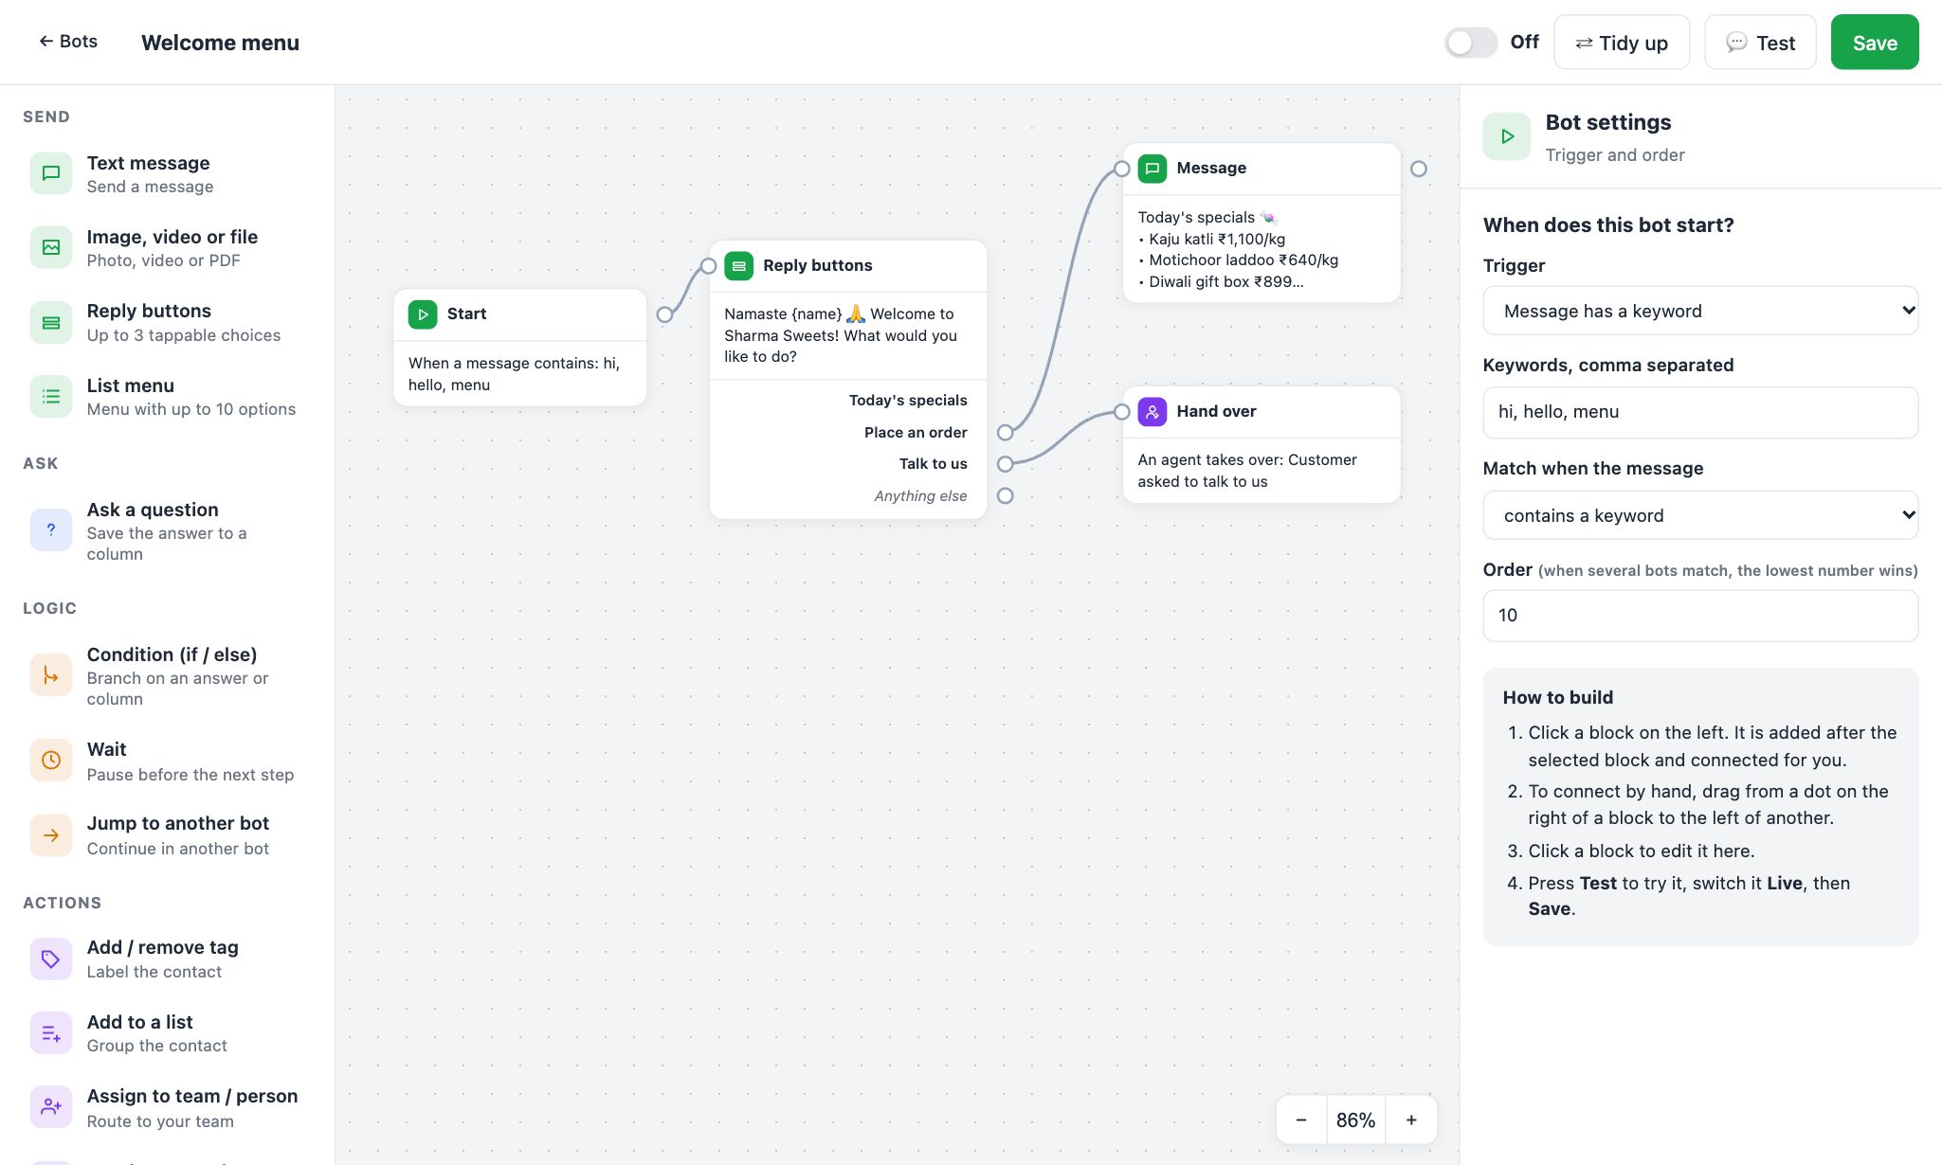This screenshot has height=1165, width=1942.
Task: Click the Hand over node input dot
Action: click(x=1122, y=411)
